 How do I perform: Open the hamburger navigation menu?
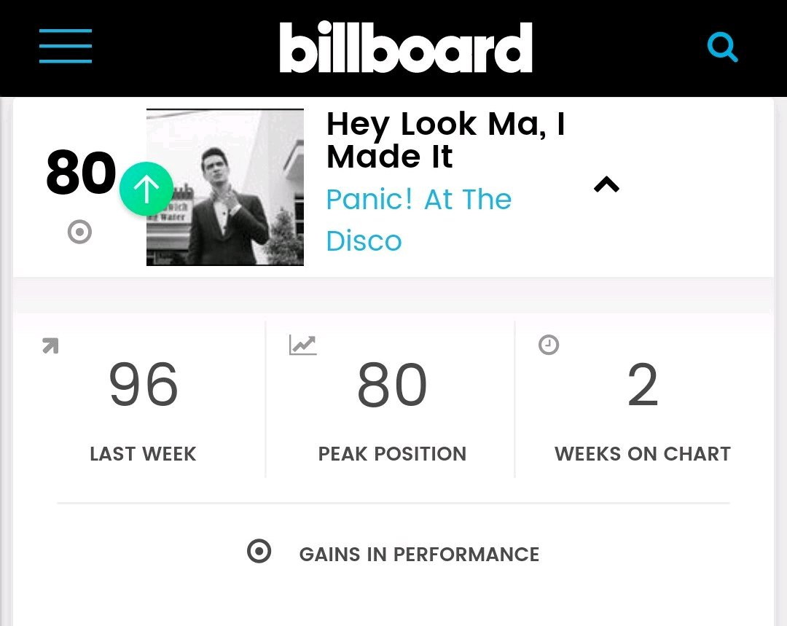coord(66,46)
